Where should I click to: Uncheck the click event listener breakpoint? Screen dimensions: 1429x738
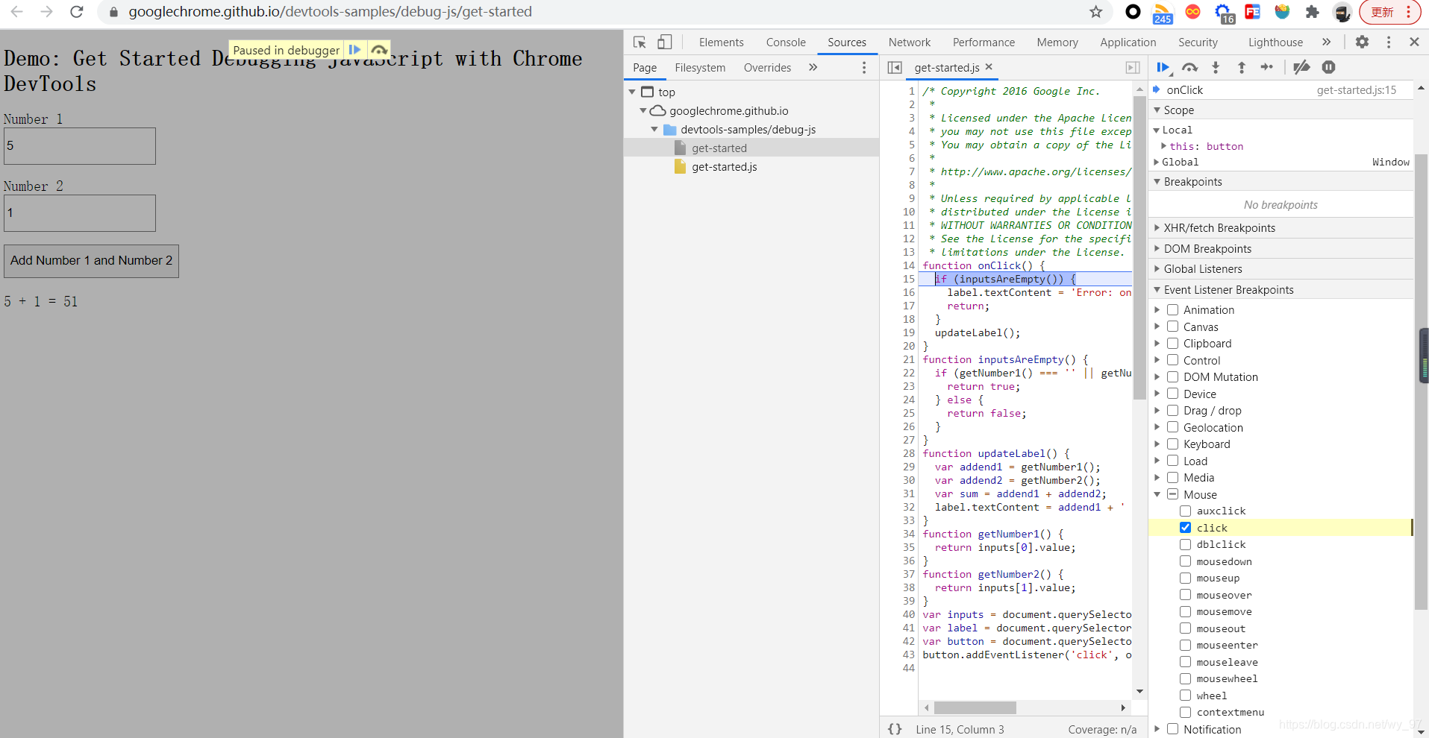1185,527
